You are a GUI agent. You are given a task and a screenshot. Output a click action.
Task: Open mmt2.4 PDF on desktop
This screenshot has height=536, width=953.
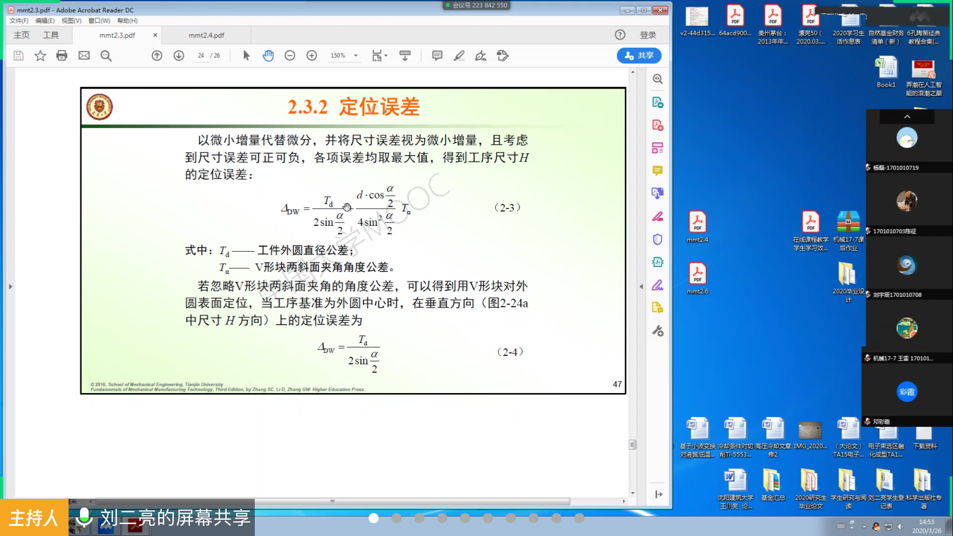click(x=697, y=227)
